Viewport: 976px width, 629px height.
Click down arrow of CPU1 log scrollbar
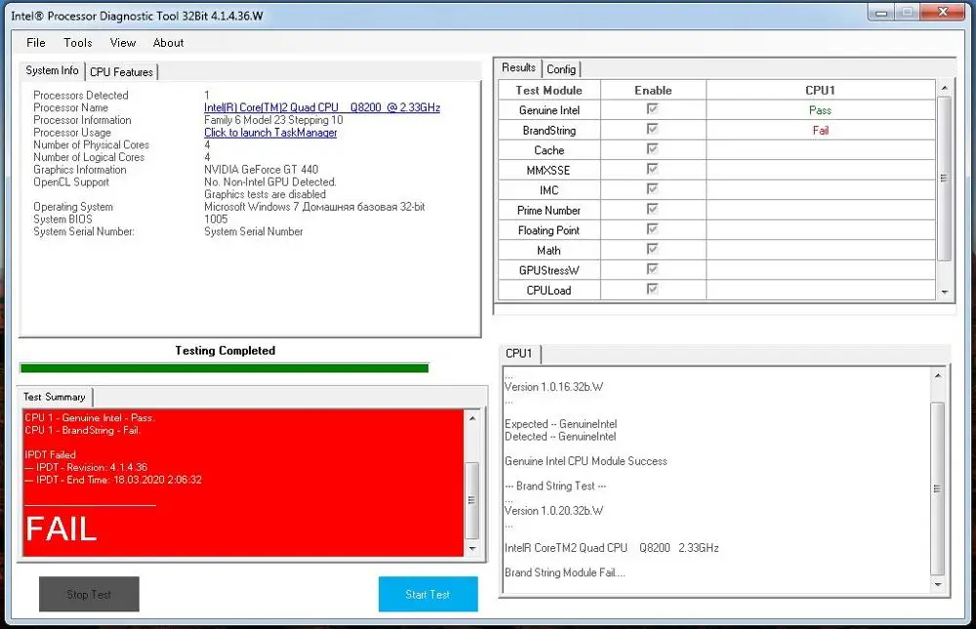[938, 585]
